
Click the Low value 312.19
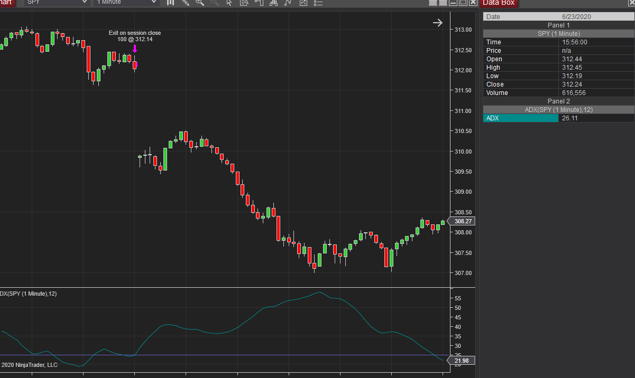point(572,76)
